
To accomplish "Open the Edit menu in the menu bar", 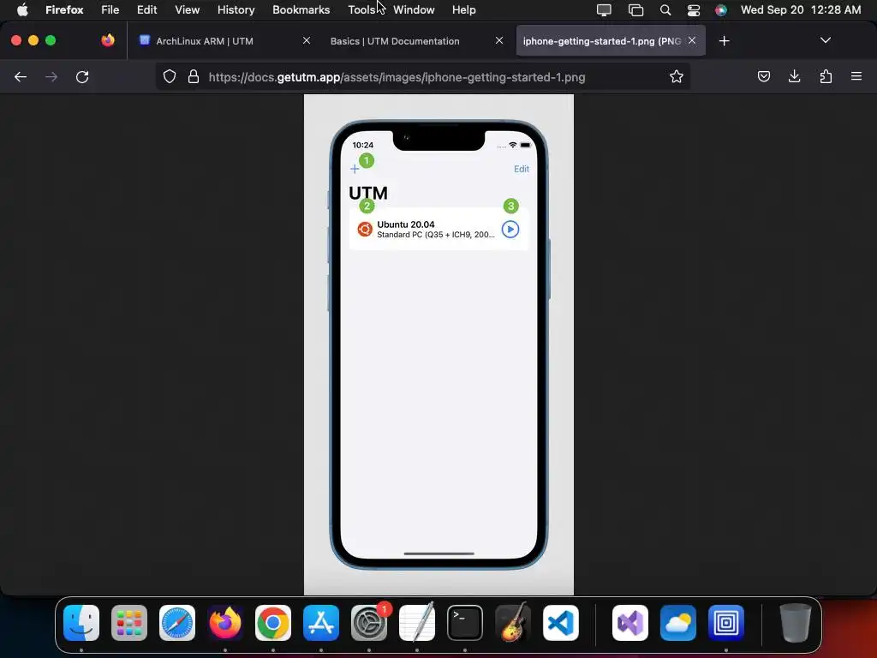I will (x=147, y=9).
